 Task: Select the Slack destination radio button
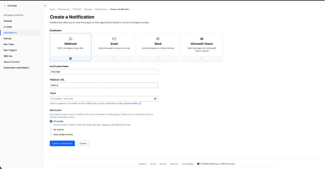158,58
